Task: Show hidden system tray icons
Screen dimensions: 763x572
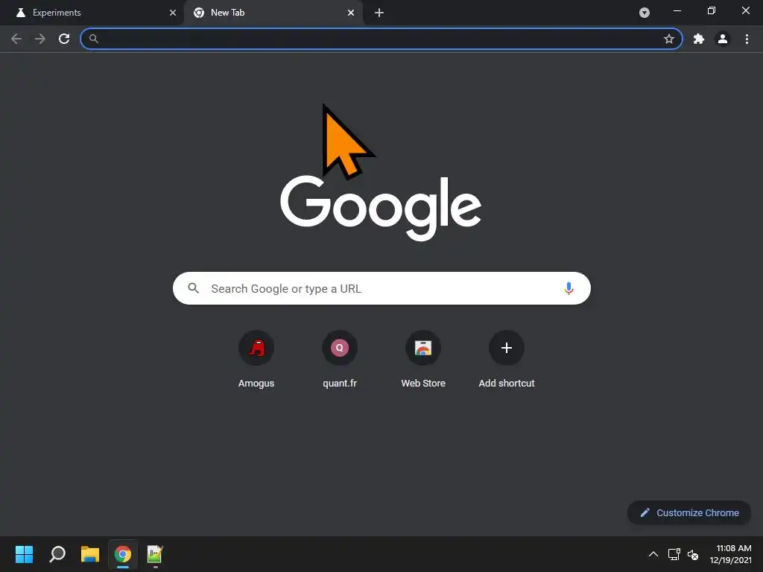Action: tap(653, 554)
